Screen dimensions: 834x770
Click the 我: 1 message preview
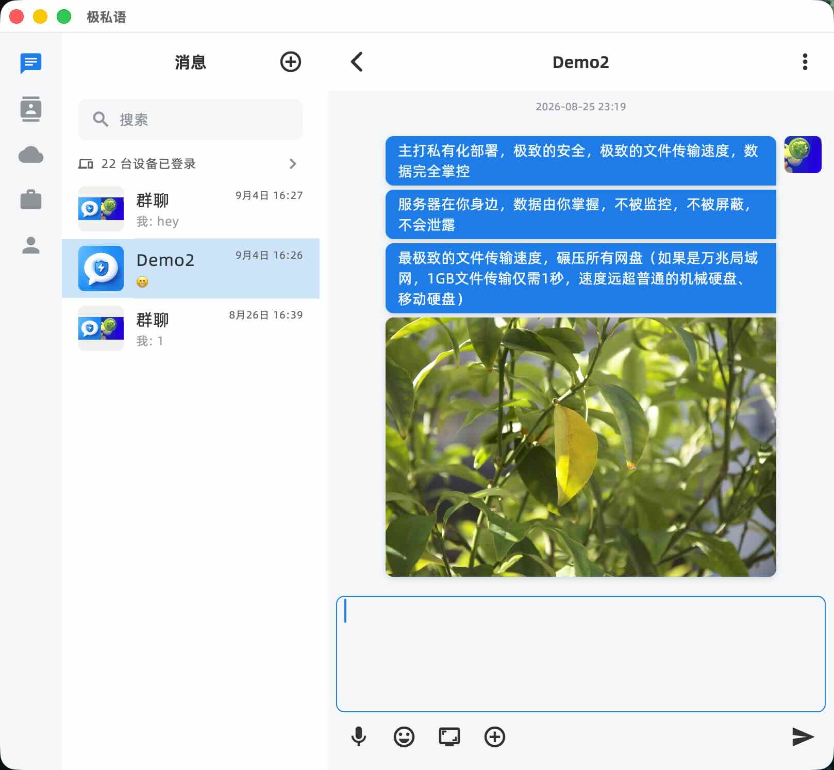[x=149, y=341]
